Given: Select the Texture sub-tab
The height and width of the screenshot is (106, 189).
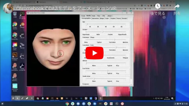Looking at the screenshot, I should click(x=113, y=18).
